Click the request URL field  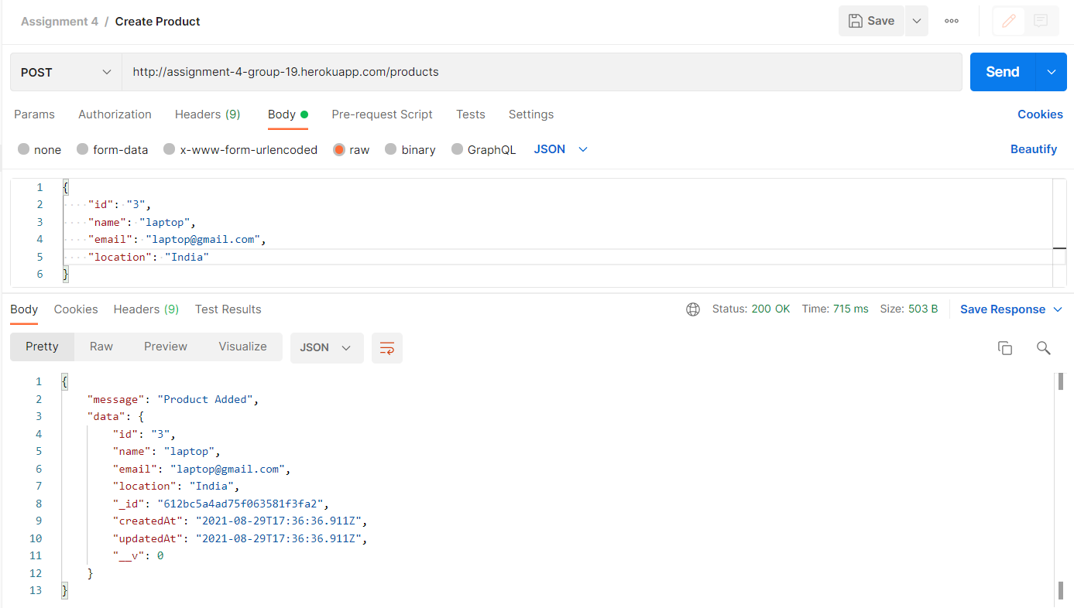coord(465,71)
